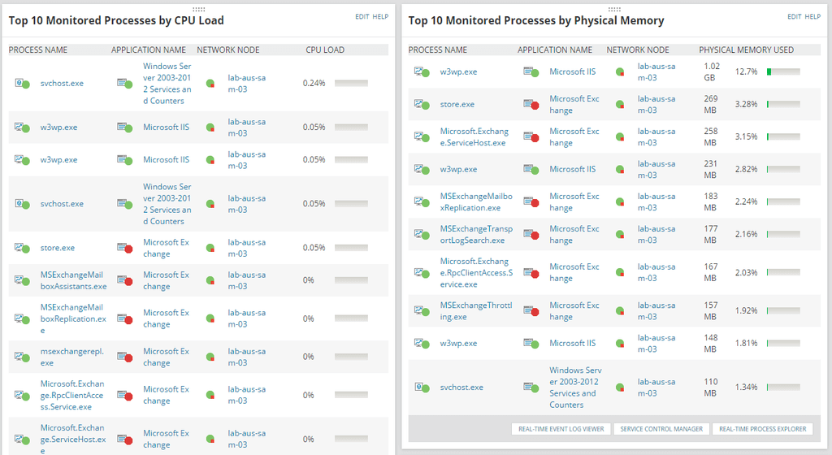Open Microsoft IIS link in 1.02 GB row
The height and width of the screenshot is (455, 832).
pyautogui.click(x=572, y=71)
